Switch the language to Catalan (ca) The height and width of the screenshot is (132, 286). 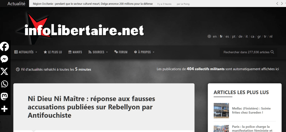coord(252,36)
